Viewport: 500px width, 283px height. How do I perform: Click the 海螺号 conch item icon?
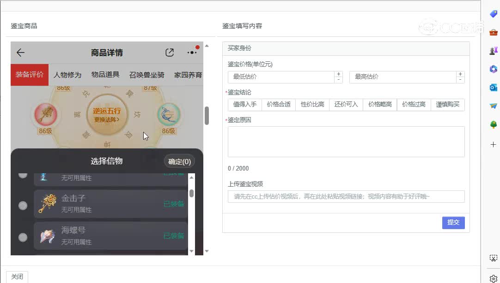click(47, 236)
